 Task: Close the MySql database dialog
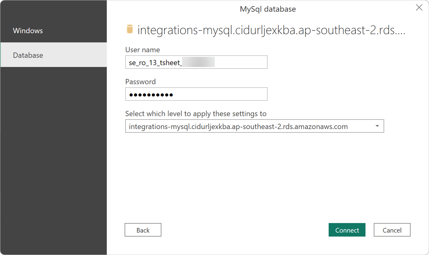pyautogui.click(x=419, y=8)
